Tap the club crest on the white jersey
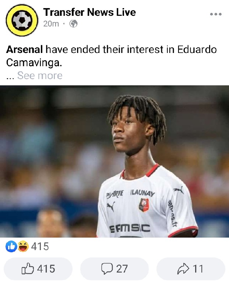 144,205
